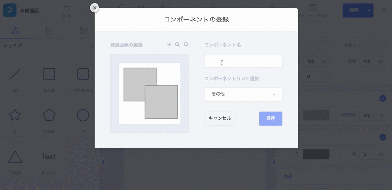Collapse the right panel with chevron arrow
The height and width of the screenshot is (190, 392).
274,162
